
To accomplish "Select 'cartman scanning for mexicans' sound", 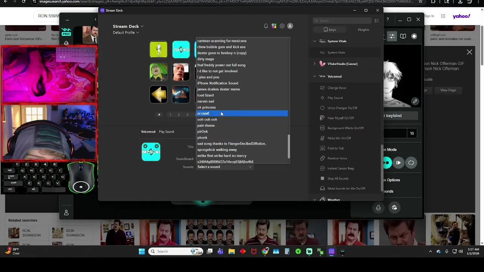I will [242, 41].
